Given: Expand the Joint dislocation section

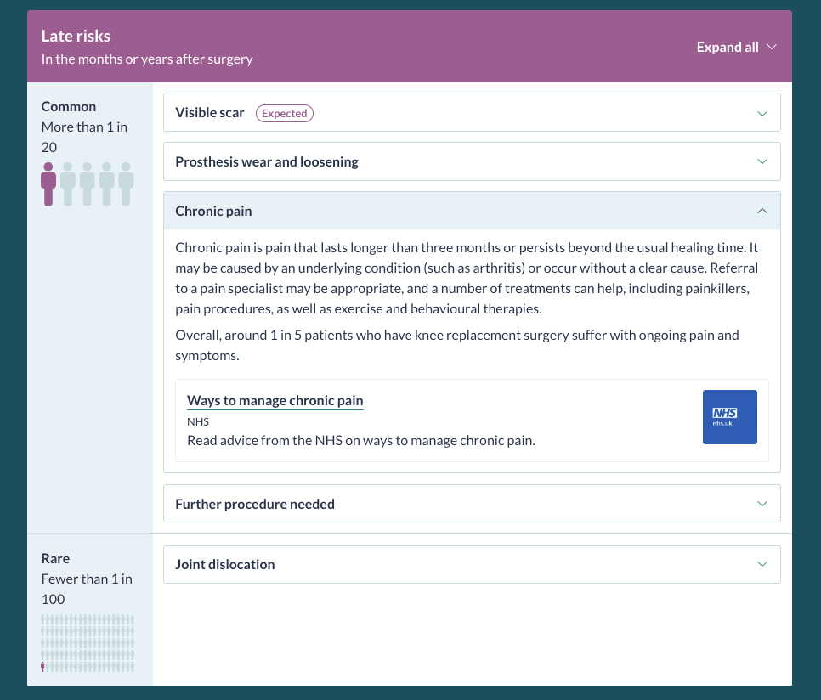Looking at the screenshot, I should click(x=225, y=564).
